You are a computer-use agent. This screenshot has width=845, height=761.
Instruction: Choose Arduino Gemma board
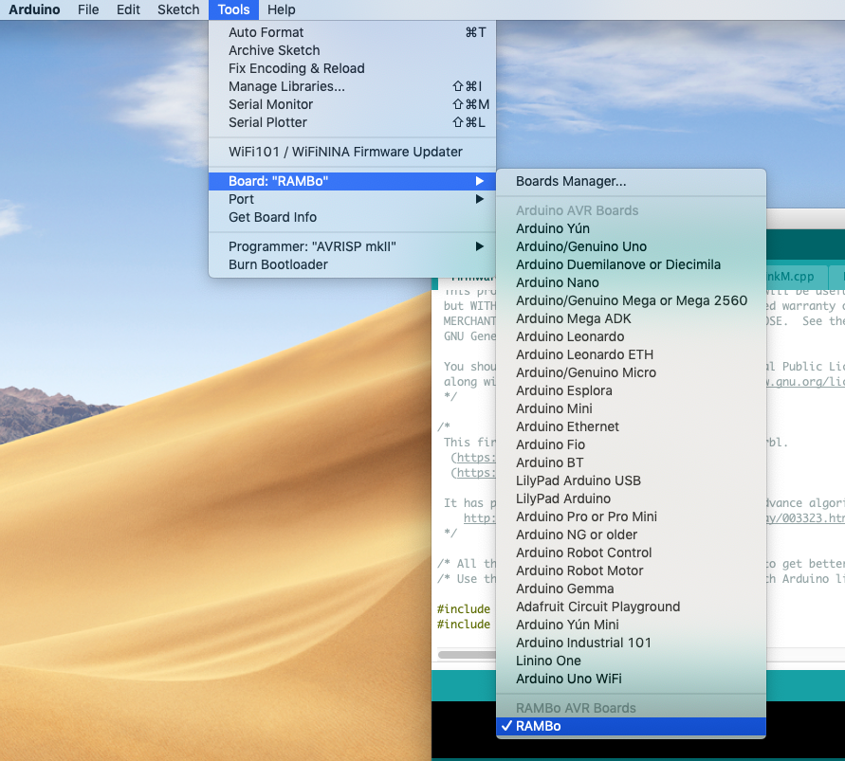631,589
